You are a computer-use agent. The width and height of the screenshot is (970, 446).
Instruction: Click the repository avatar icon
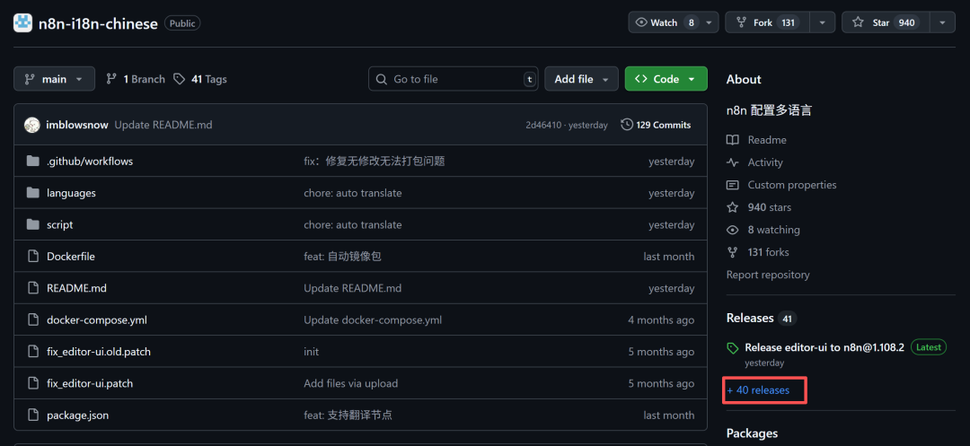22,22
